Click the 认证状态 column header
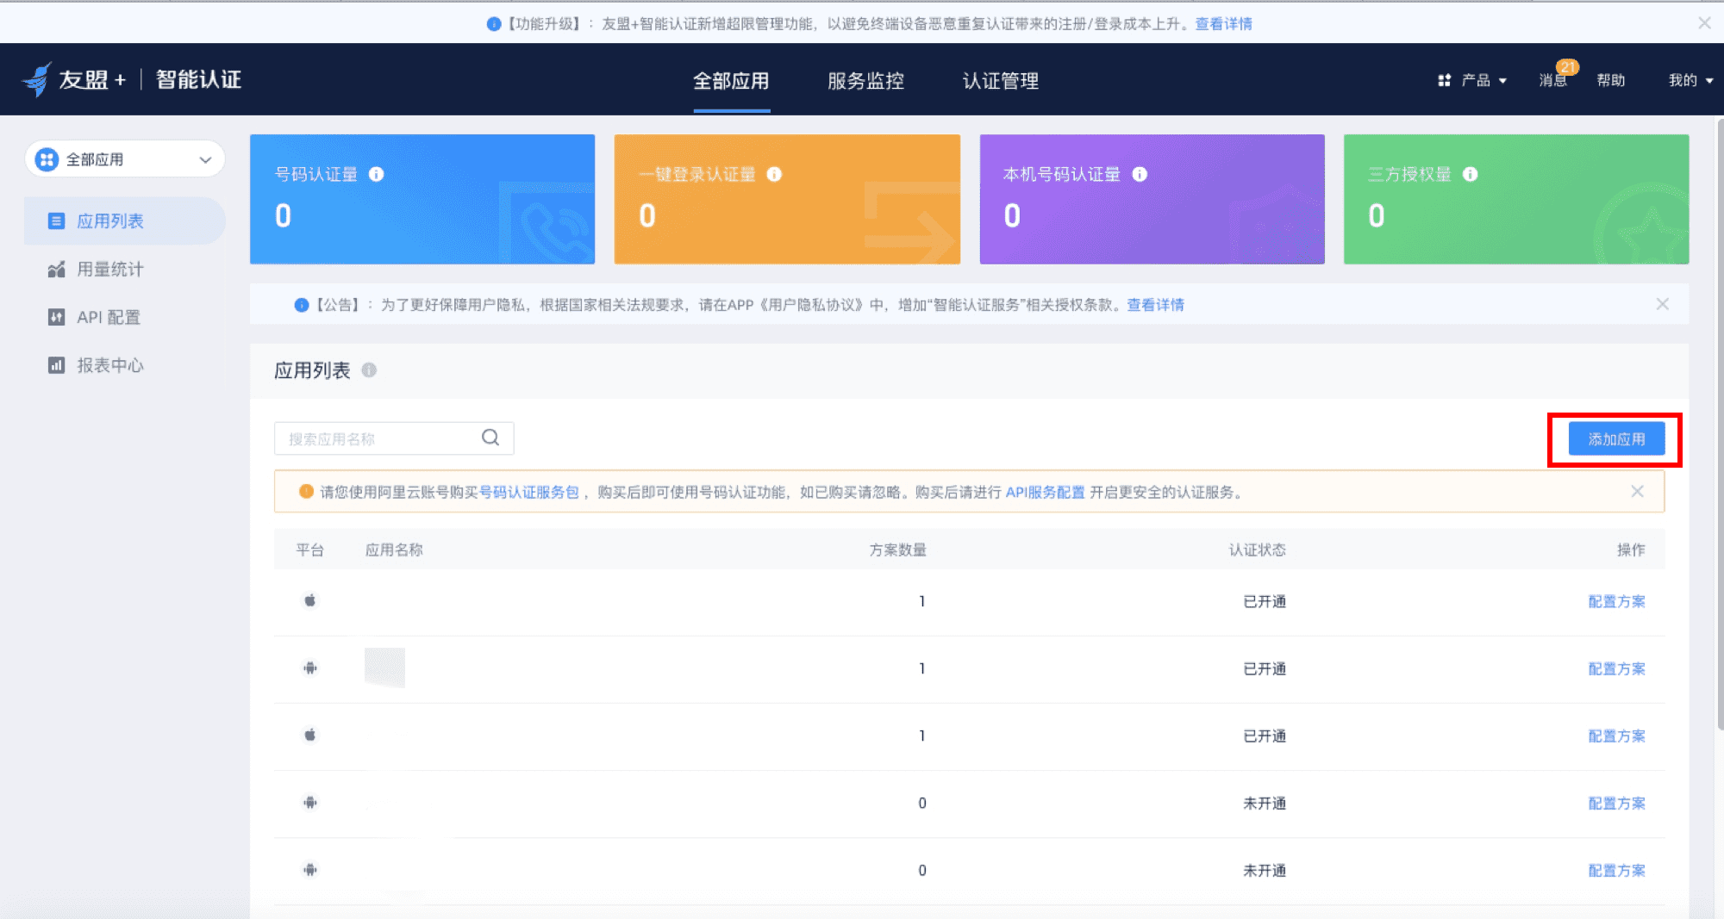The height and width of the screenshot is (919, 1724). [1257, 550]
